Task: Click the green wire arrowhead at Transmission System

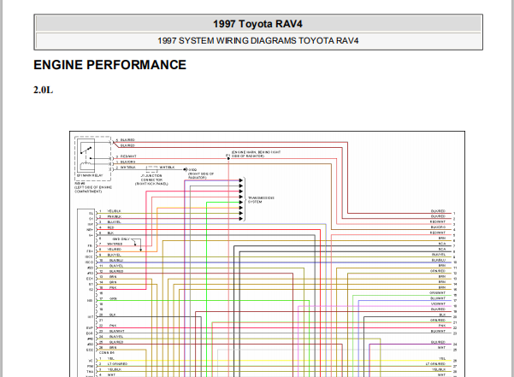Action: 241,203
